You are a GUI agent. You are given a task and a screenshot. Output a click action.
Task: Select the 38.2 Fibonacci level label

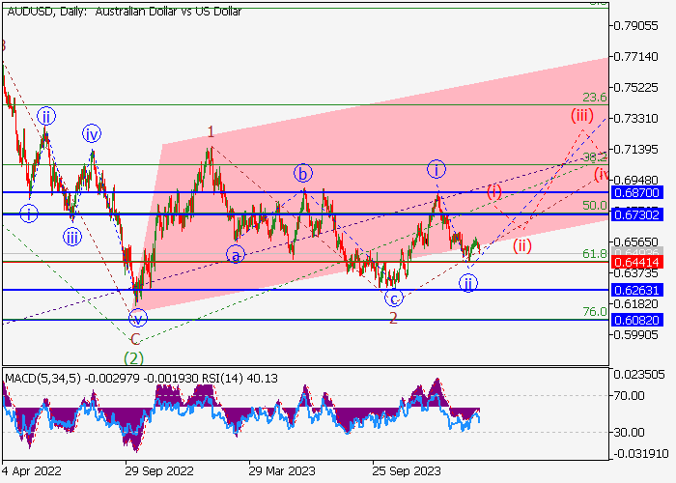tap(595, 157)
